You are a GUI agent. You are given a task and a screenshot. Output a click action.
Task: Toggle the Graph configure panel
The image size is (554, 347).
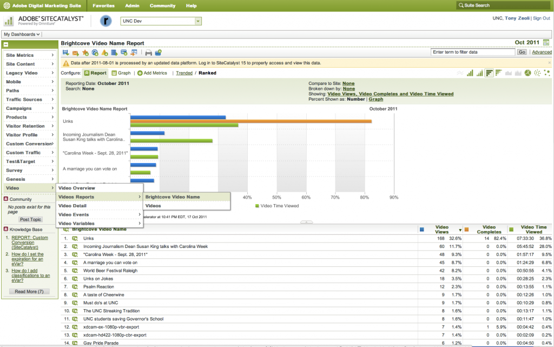[x=121, y=73]
